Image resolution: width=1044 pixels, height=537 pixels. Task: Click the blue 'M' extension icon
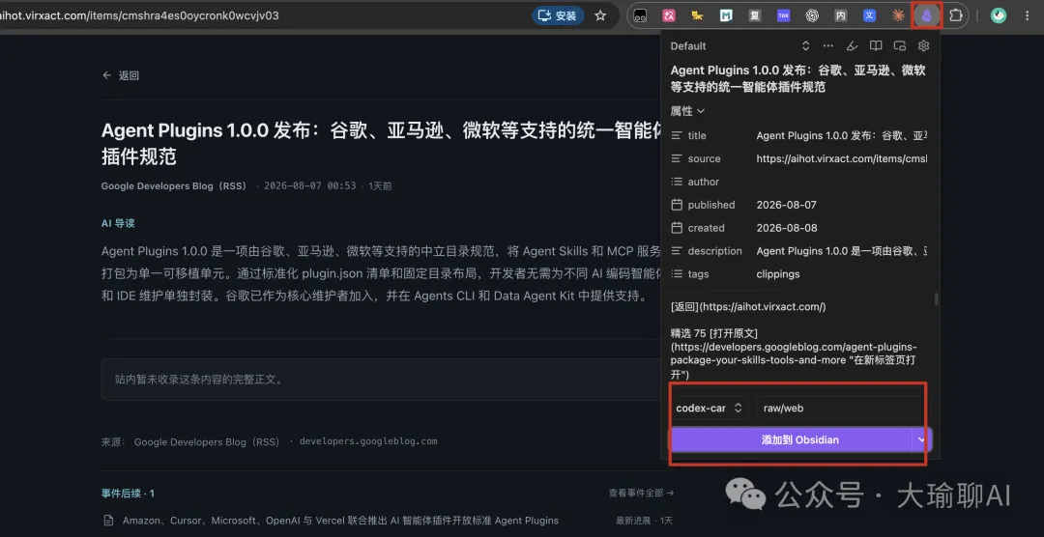[x=726, y=15]
